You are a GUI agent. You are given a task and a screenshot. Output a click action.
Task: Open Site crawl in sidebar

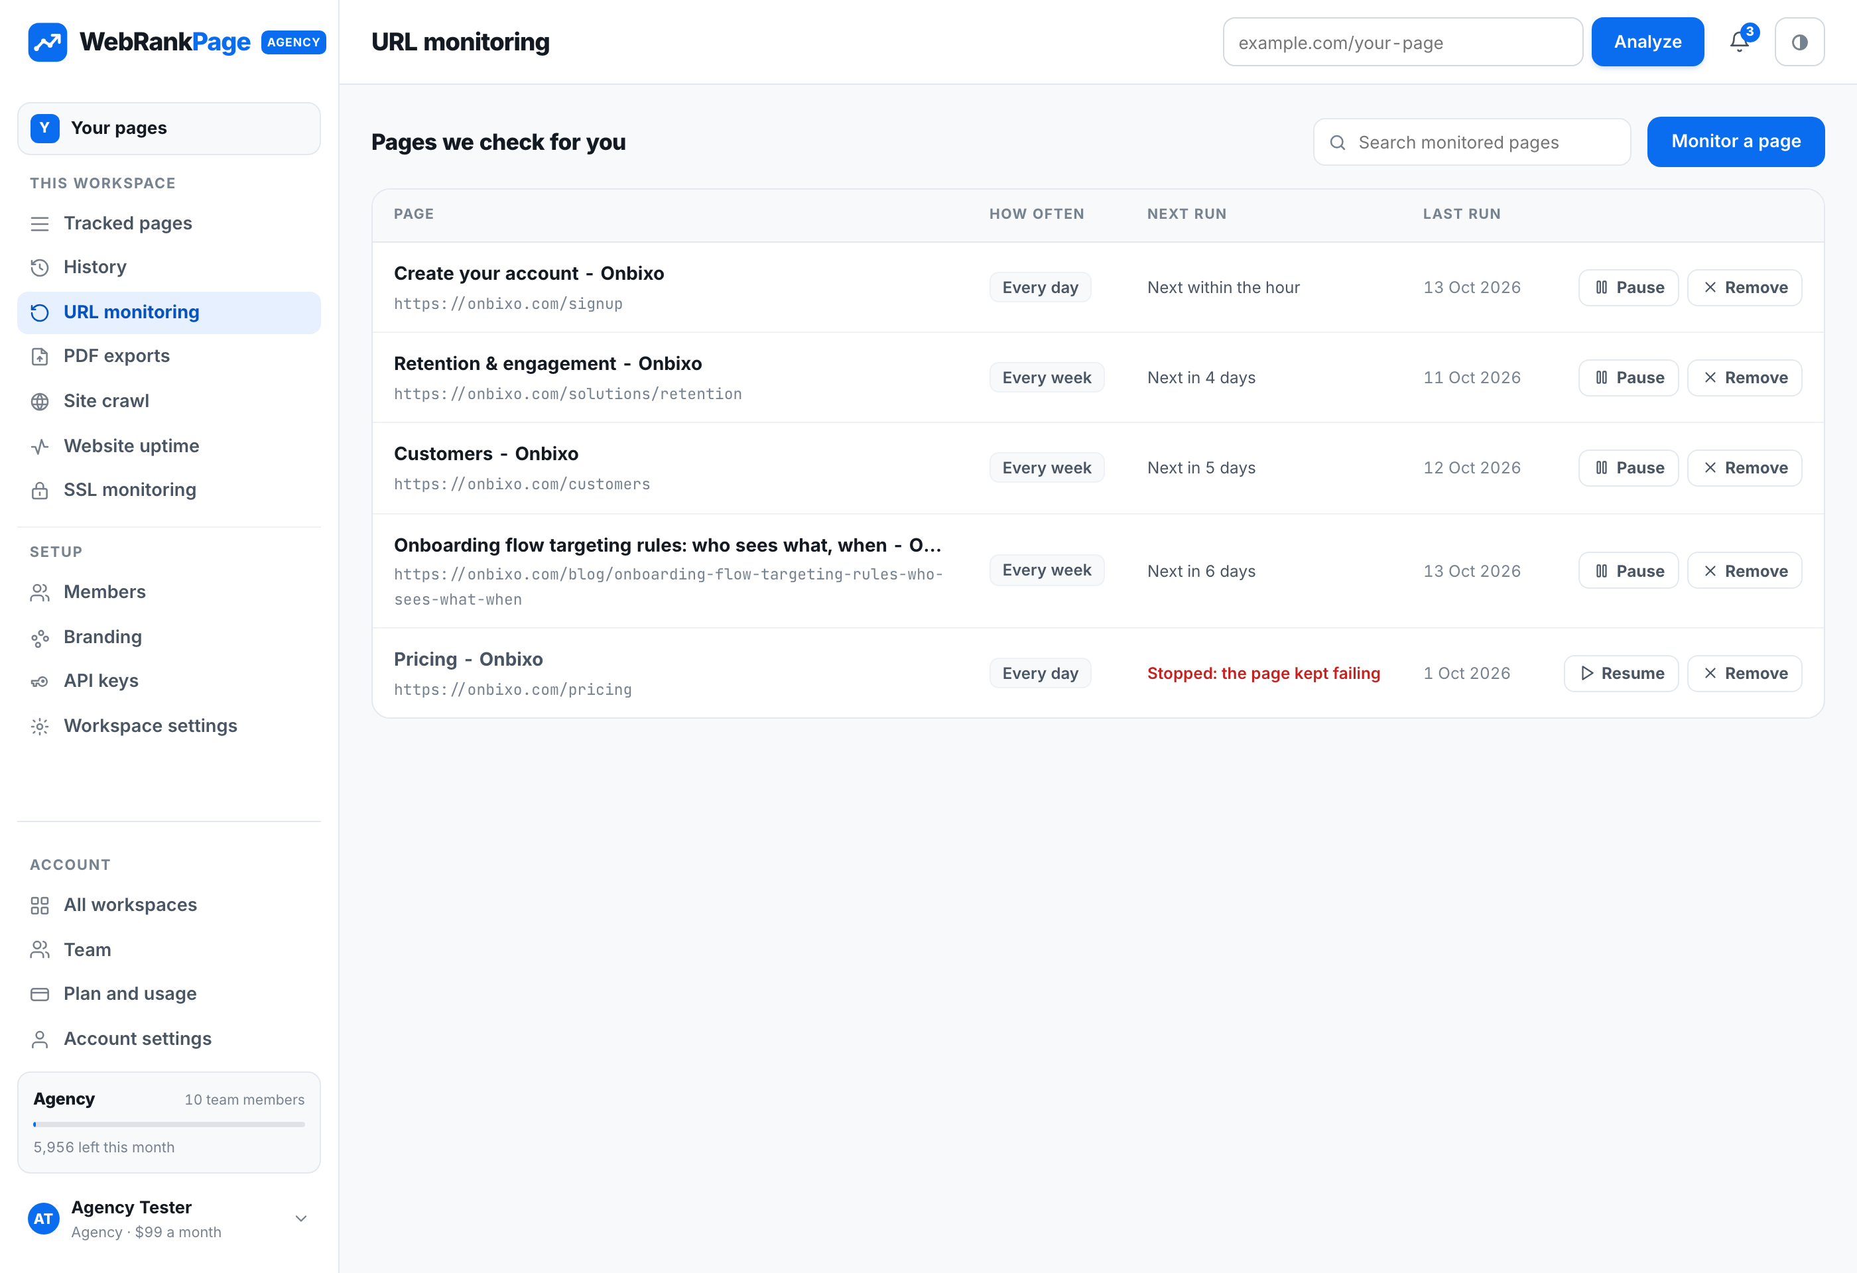(168, 401)
